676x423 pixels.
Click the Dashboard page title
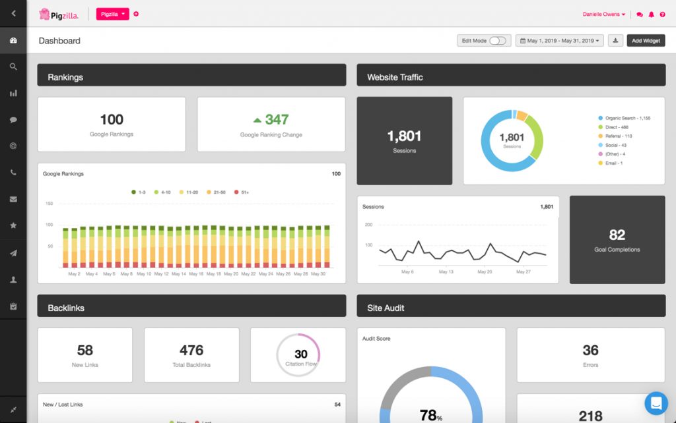59,40
